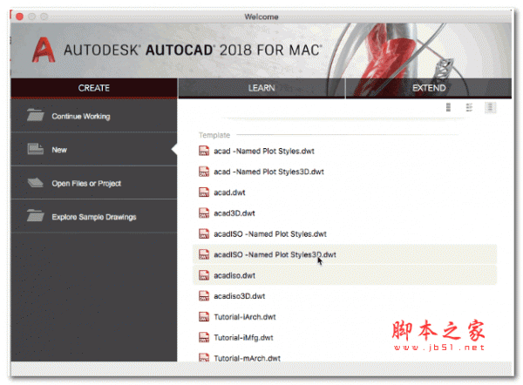Screen dimensions: 523x385
Task: Click the DWT icon beside Tutorial-iMfg.dwt
Action: coord(204,337)
